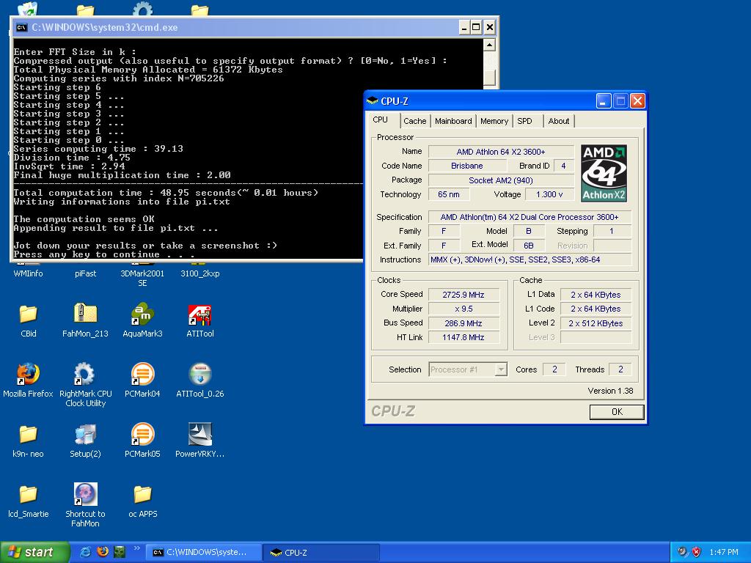Click the taskbar clock showing 1:47 PM
Image resolution: width=751 pixels, height=563 pixels.
(x=724, y=552)
